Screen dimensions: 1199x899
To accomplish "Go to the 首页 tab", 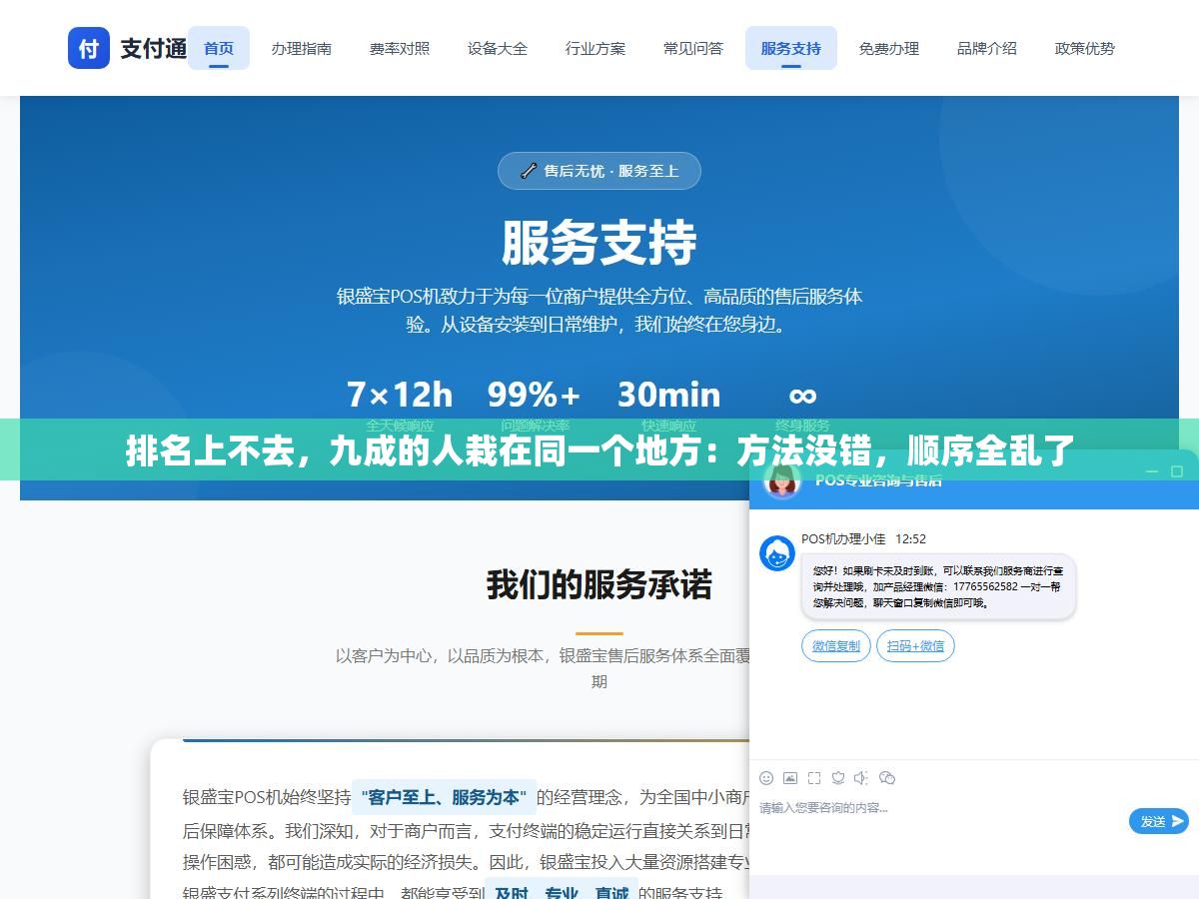I will [219, 48].
